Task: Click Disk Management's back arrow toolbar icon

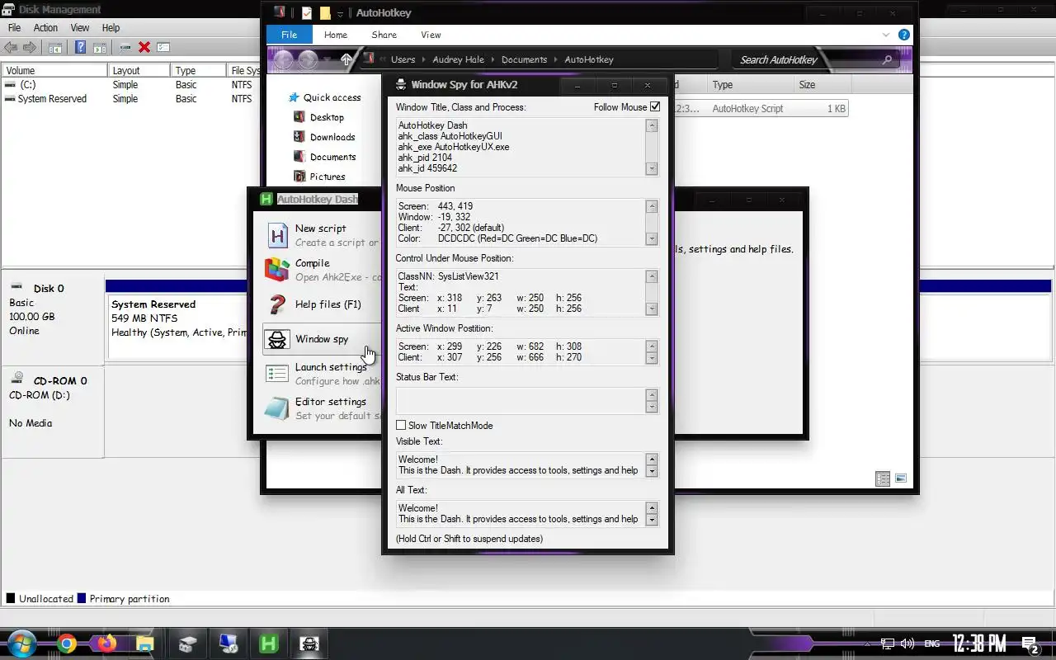Action: tap(12, 48)
